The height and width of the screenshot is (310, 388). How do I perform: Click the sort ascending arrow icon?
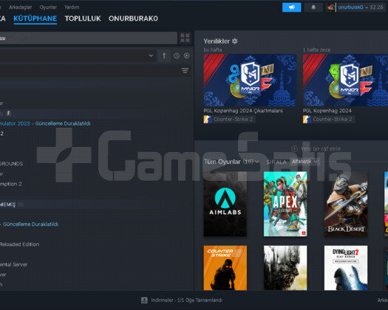coord(164,56)
